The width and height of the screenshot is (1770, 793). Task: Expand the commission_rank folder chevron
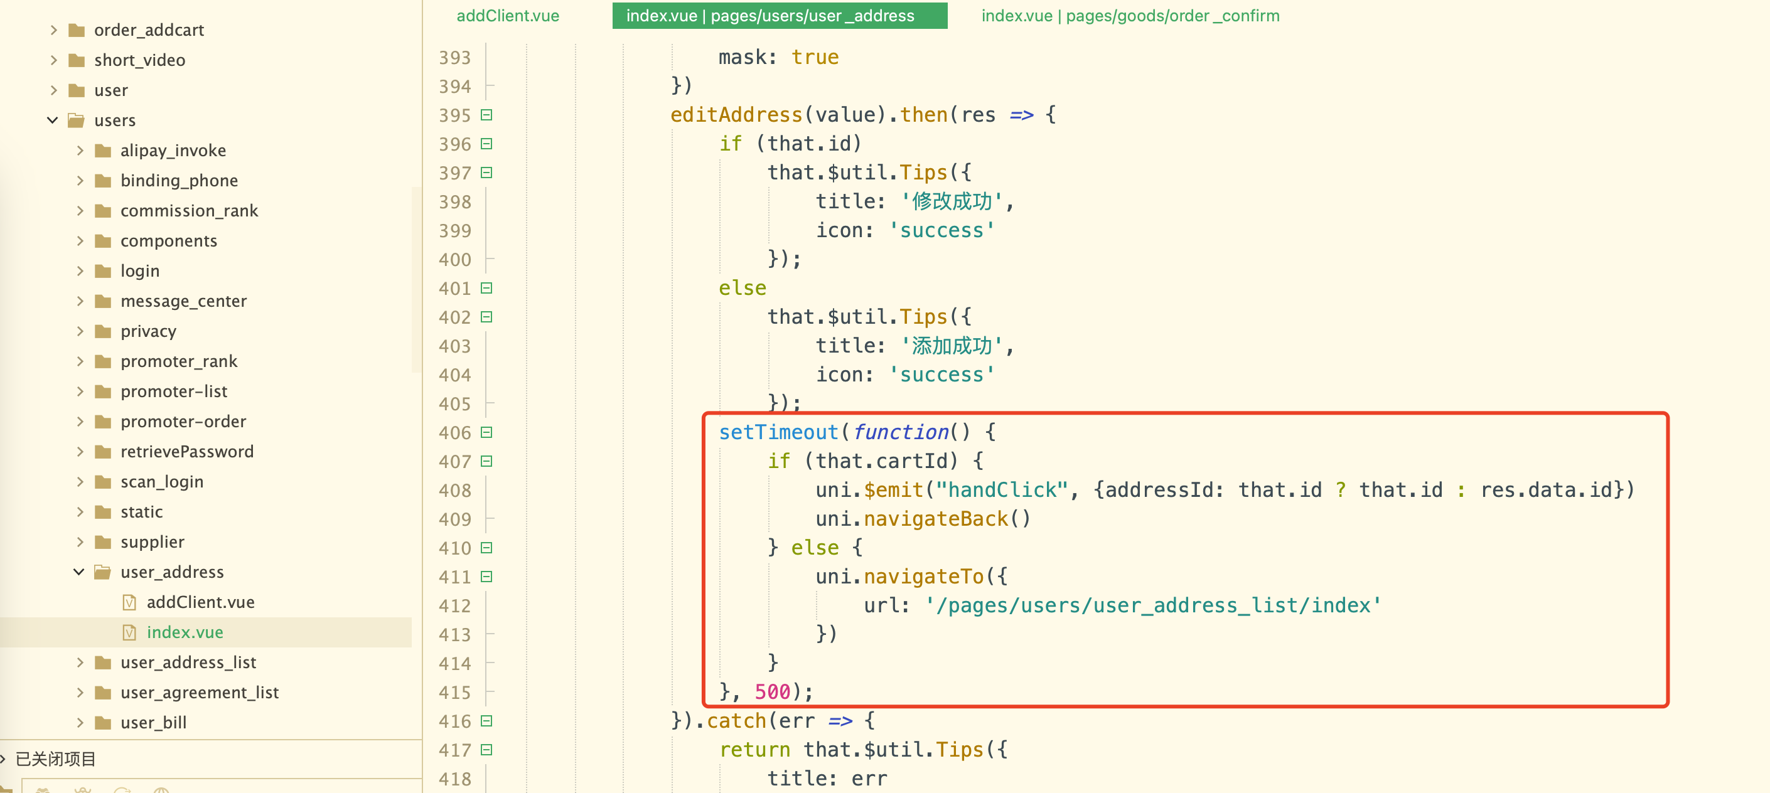tap(80, 211)
